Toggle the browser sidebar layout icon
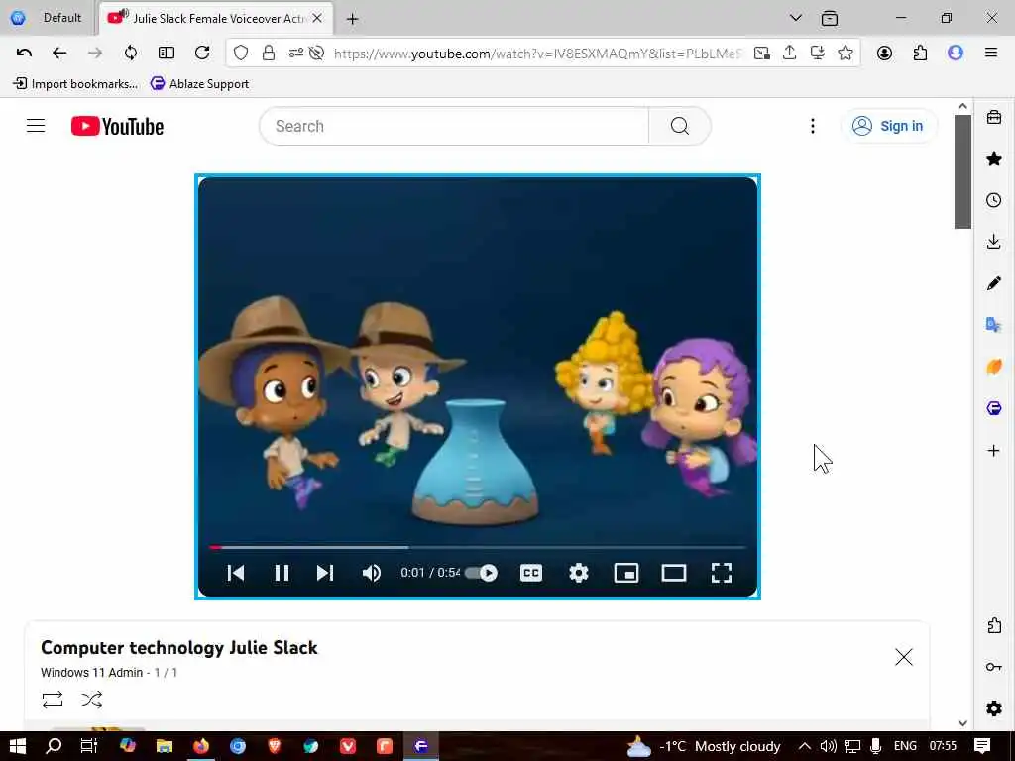This screenshot has height=761, width=1015. pos(167,54)
